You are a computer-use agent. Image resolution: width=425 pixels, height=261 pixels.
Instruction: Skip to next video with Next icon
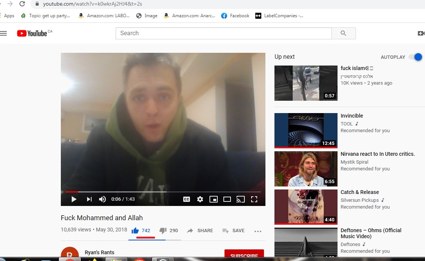[x=89, y=199]
